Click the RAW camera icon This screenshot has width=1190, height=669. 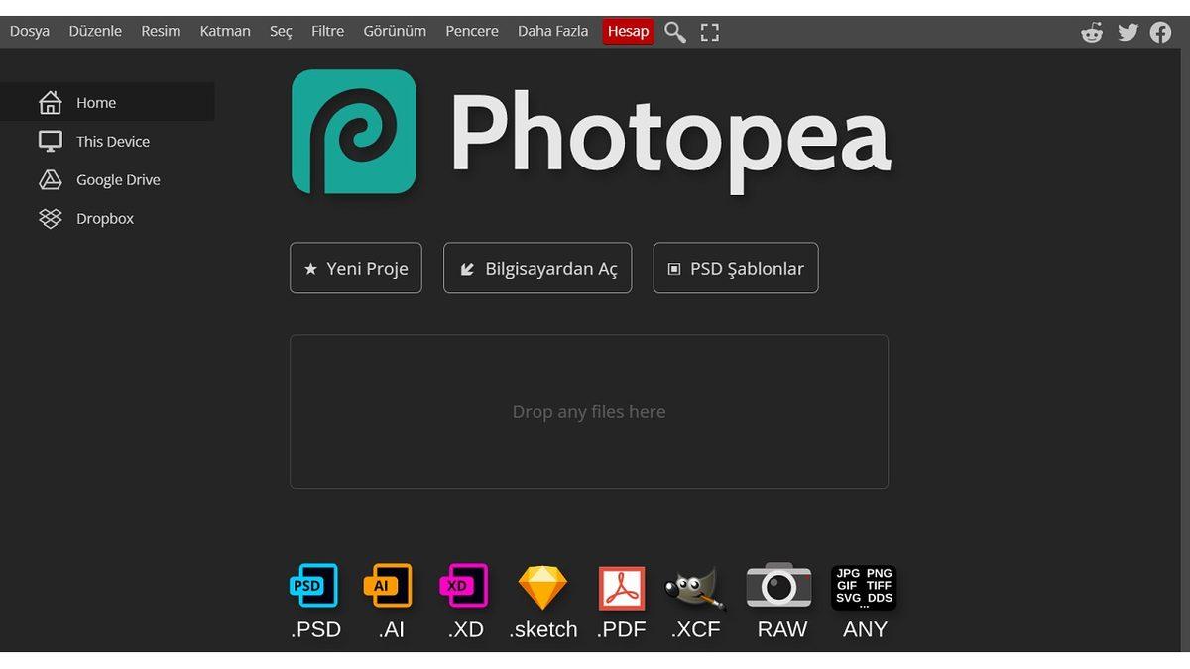[x=778, y=586]
